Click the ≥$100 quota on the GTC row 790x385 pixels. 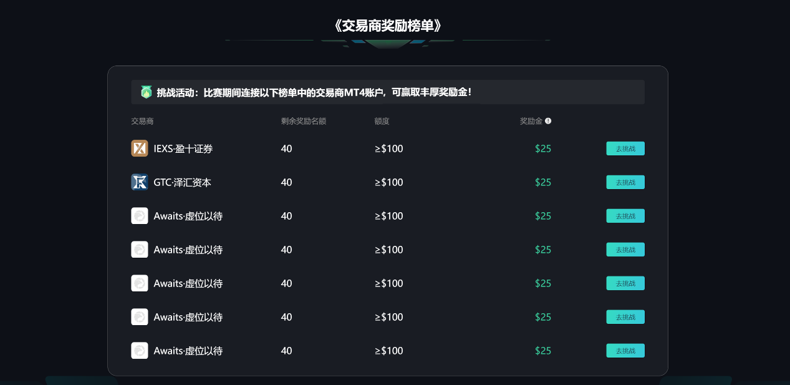pos(388,182)
